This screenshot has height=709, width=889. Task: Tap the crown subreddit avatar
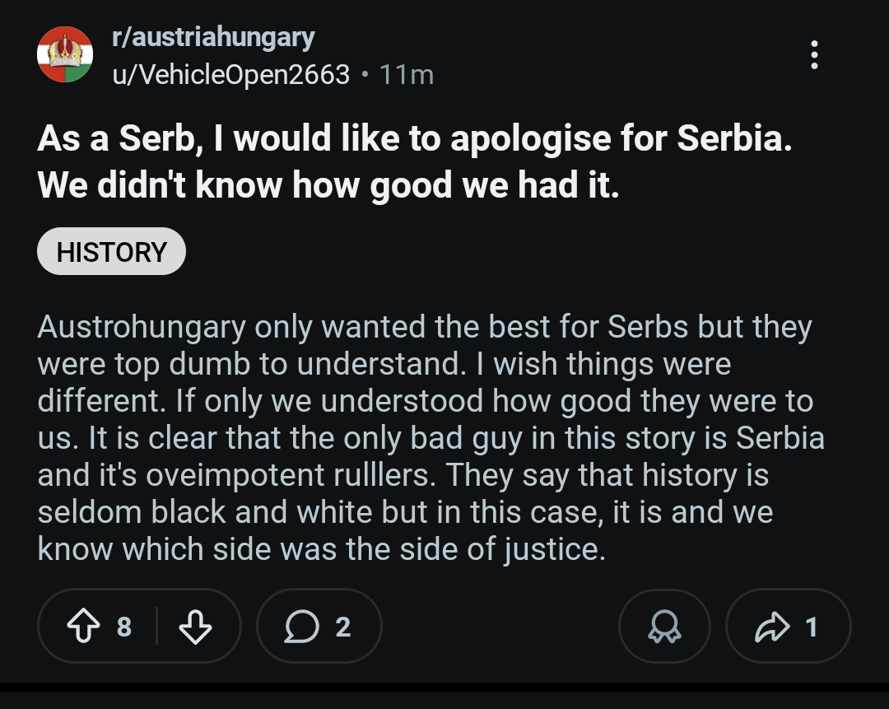[65, 54]
